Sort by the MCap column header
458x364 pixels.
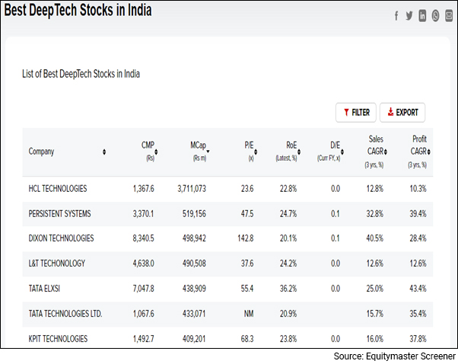199,145
